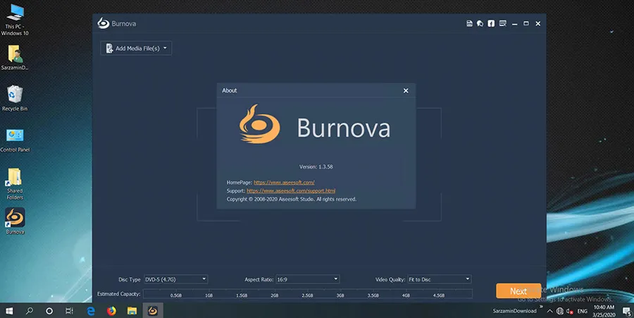
Task: Select Version: 1.3.58 text
Action: tap(316, 166)
